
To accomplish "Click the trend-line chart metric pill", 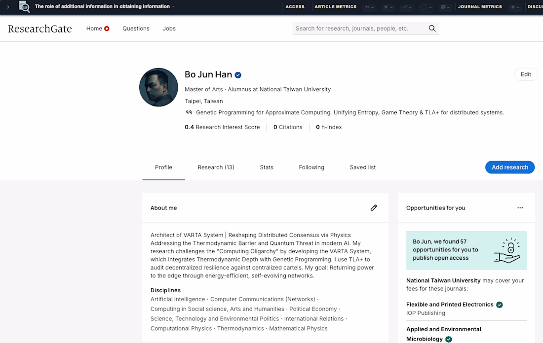I will click(x=407, y=7).
